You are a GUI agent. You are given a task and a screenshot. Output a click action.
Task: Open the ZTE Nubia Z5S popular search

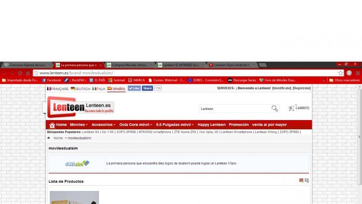pyautogui.click(x=185, y=132)
